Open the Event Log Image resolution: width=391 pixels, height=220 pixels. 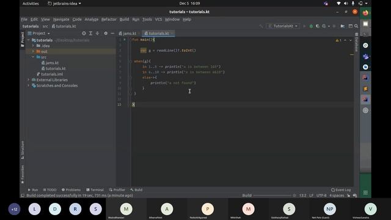(x=341, y=190)
